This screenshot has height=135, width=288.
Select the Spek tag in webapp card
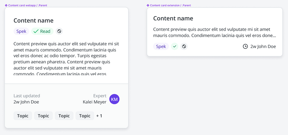pos(21,31)
